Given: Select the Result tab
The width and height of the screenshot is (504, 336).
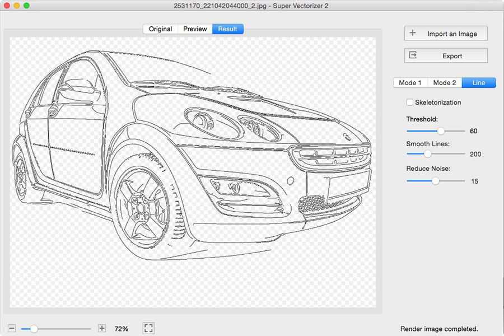Looking at the screenshot, I should 227,29.
